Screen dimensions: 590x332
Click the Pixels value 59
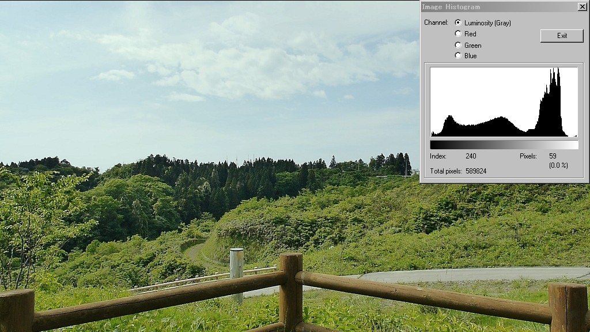[x=553, y=156]
